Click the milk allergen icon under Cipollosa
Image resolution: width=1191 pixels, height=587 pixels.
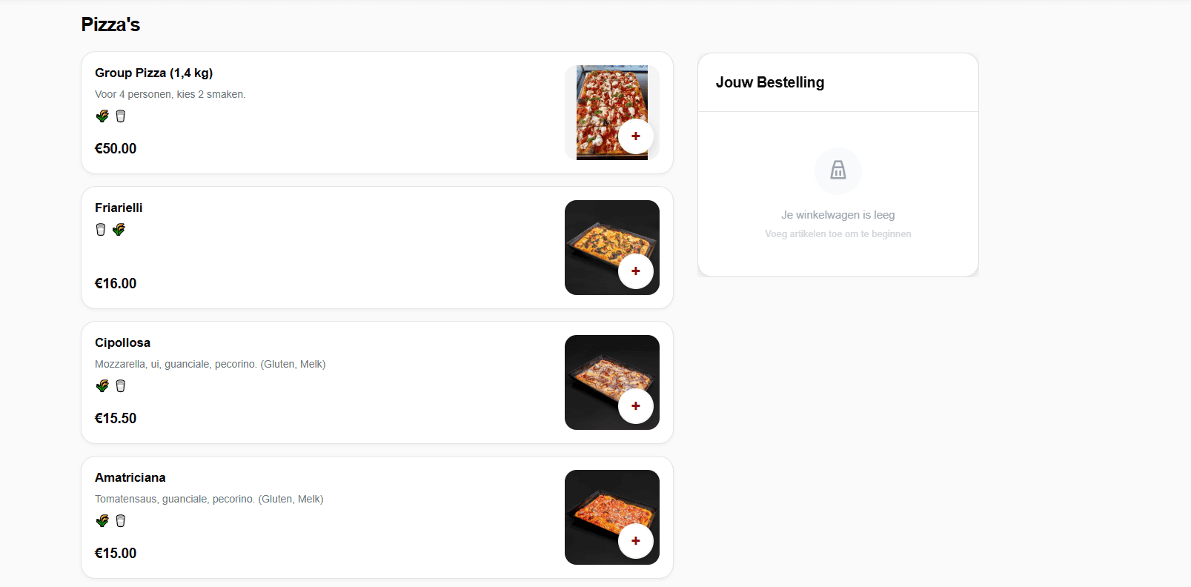coord(120,385)
